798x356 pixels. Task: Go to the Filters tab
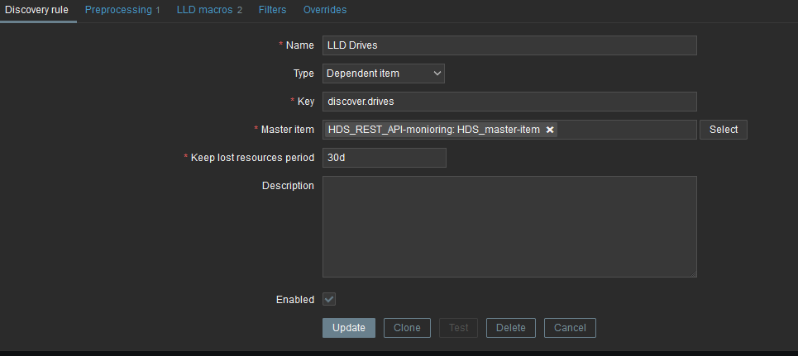click(x=272, y=10)
